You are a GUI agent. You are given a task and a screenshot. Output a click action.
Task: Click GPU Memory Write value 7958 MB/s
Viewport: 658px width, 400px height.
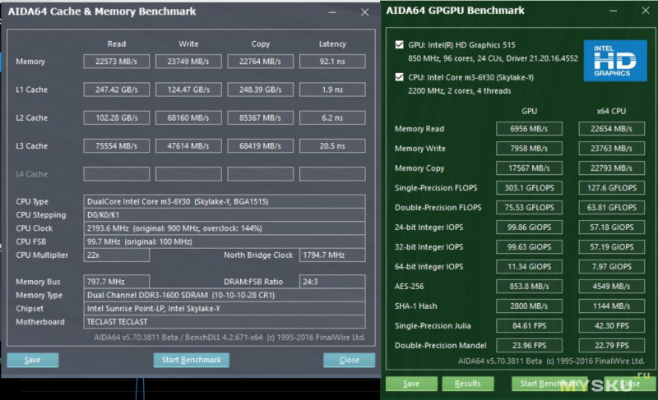point(529,149)
